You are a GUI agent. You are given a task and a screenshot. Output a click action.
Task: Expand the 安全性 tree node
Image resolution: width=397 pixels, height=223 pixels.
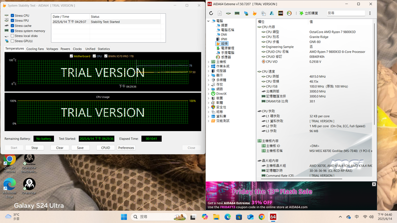(208, 107)
